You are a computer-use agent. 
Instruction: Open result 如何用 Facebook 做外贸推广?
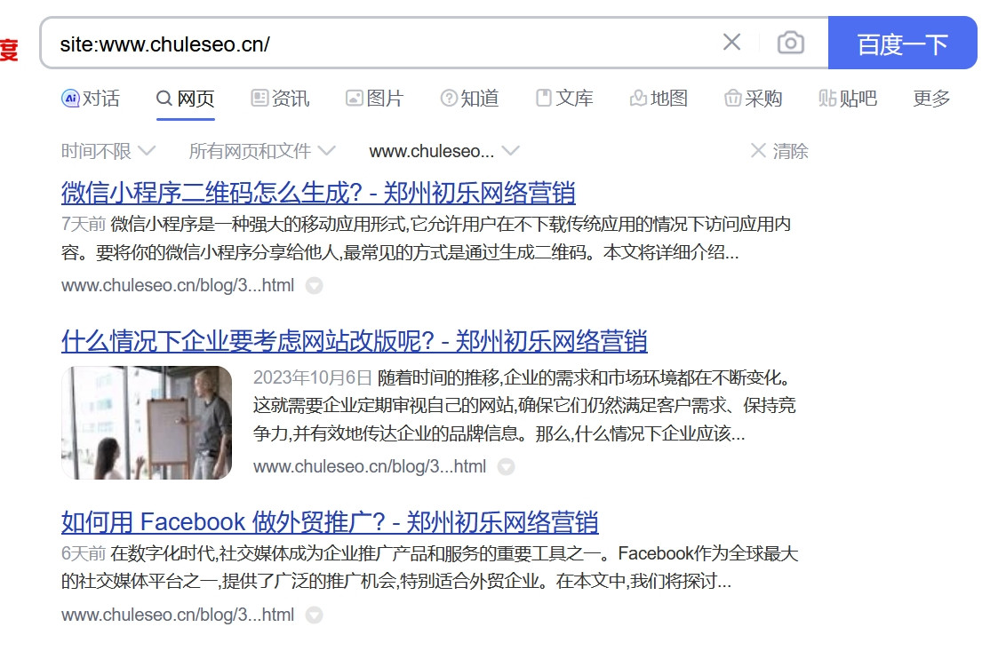[x=330, y=522]
